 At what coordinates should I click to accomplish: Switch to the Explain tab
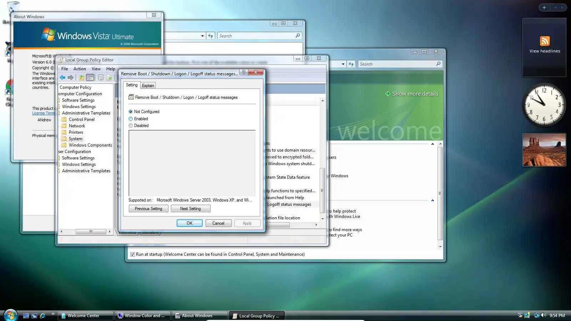click(148, 86)
